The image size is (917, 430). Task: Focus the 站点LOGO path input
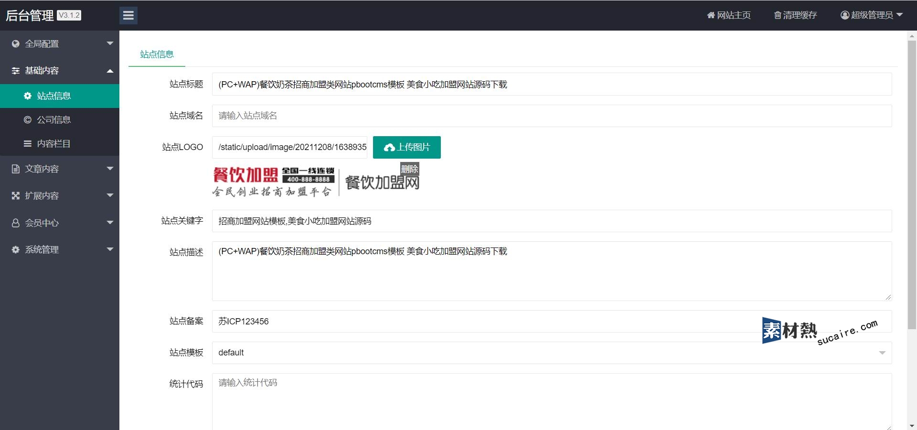[x=289, y=147]
